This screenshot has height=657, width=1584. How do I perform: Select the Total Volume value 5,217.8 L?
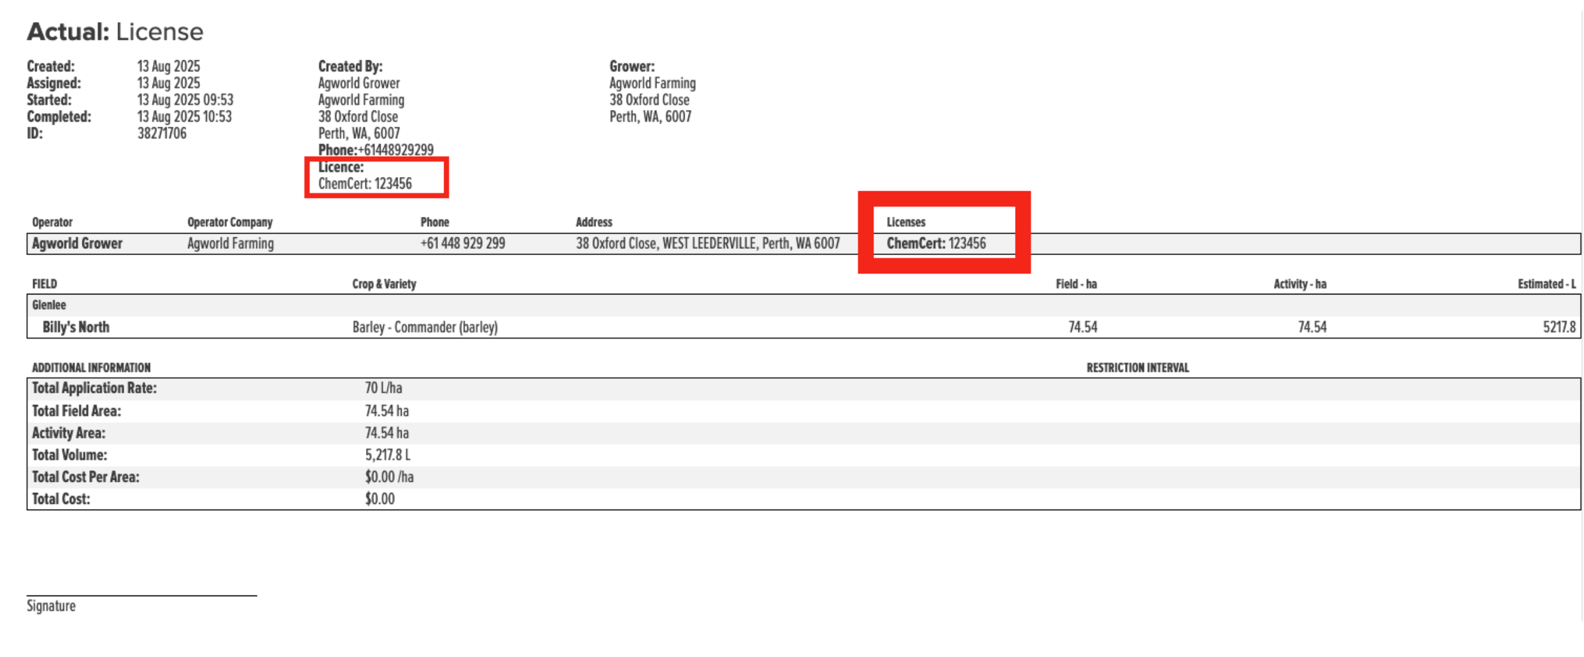coord(388,455)
